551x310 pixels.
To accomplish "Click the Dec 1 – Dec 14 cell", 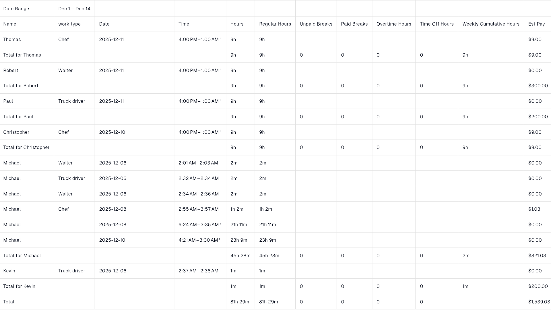I will click(x=74, y=9).
